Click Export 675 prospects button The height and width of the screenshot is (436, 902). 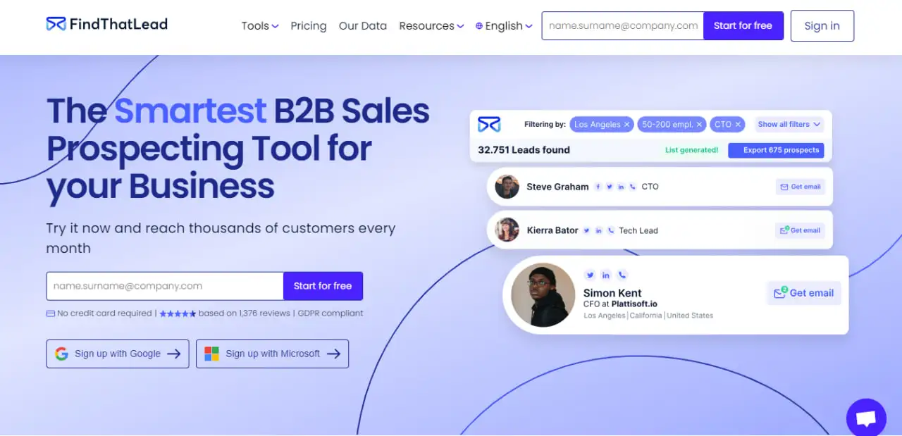point(775,150)
